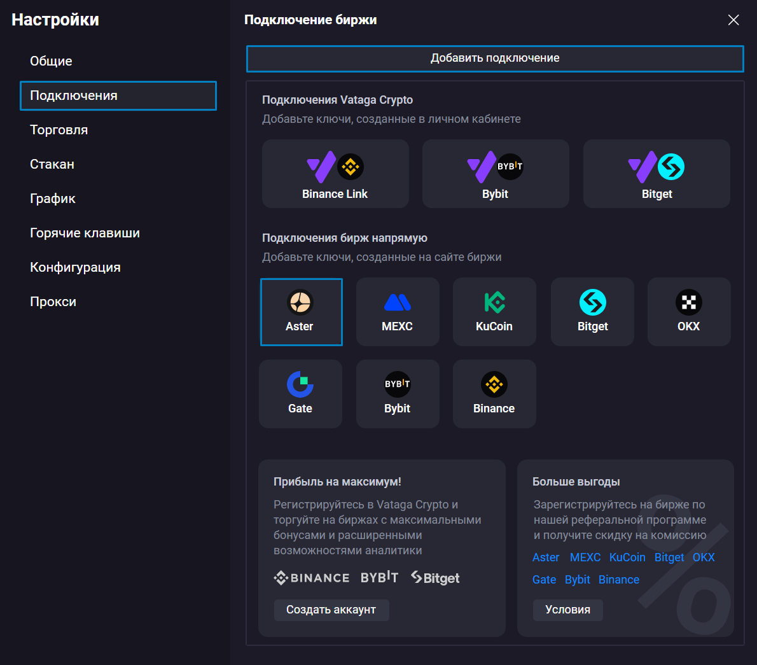Screen dimensions: 757x665
Task: Open the Bybit referral link
Action: tap(578, 580)
